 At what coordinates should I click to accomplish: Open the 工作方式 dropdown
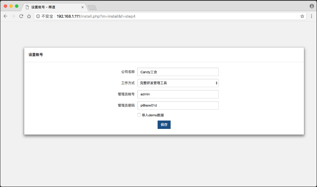pyautogui.click(x=178, y=83)
